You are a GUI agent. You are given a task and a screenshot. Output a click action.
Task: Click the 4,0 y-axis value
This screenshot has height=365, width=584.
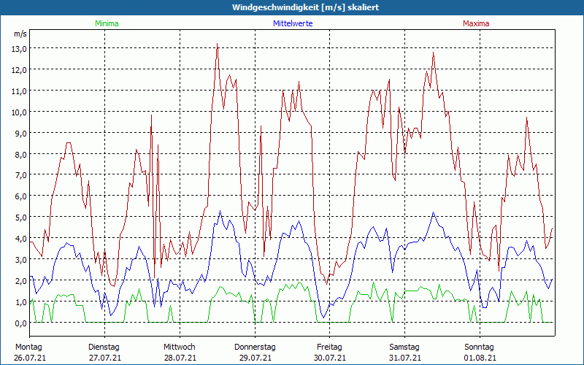pyautogui.click(x=20, y=239)
